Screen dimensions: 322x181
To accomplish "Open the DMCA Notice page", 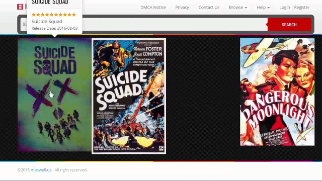I will (153, 8).
